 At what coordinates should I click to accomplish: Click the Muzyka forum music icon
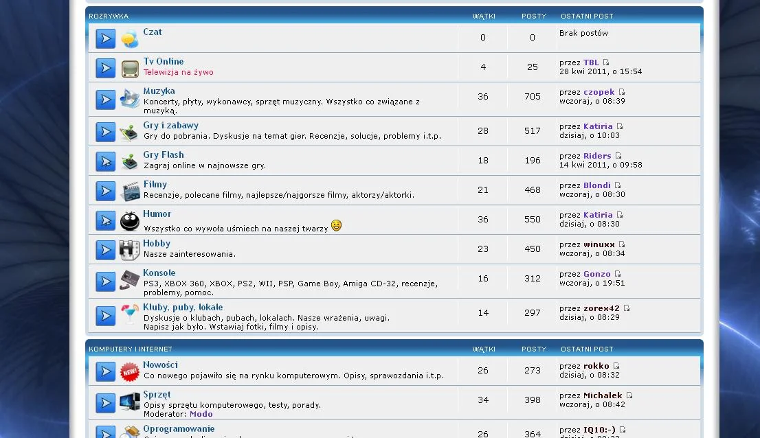click(x=129, y=99)
